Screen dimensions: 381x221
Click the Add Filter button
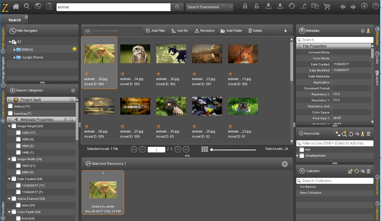(x=155, y=31)
